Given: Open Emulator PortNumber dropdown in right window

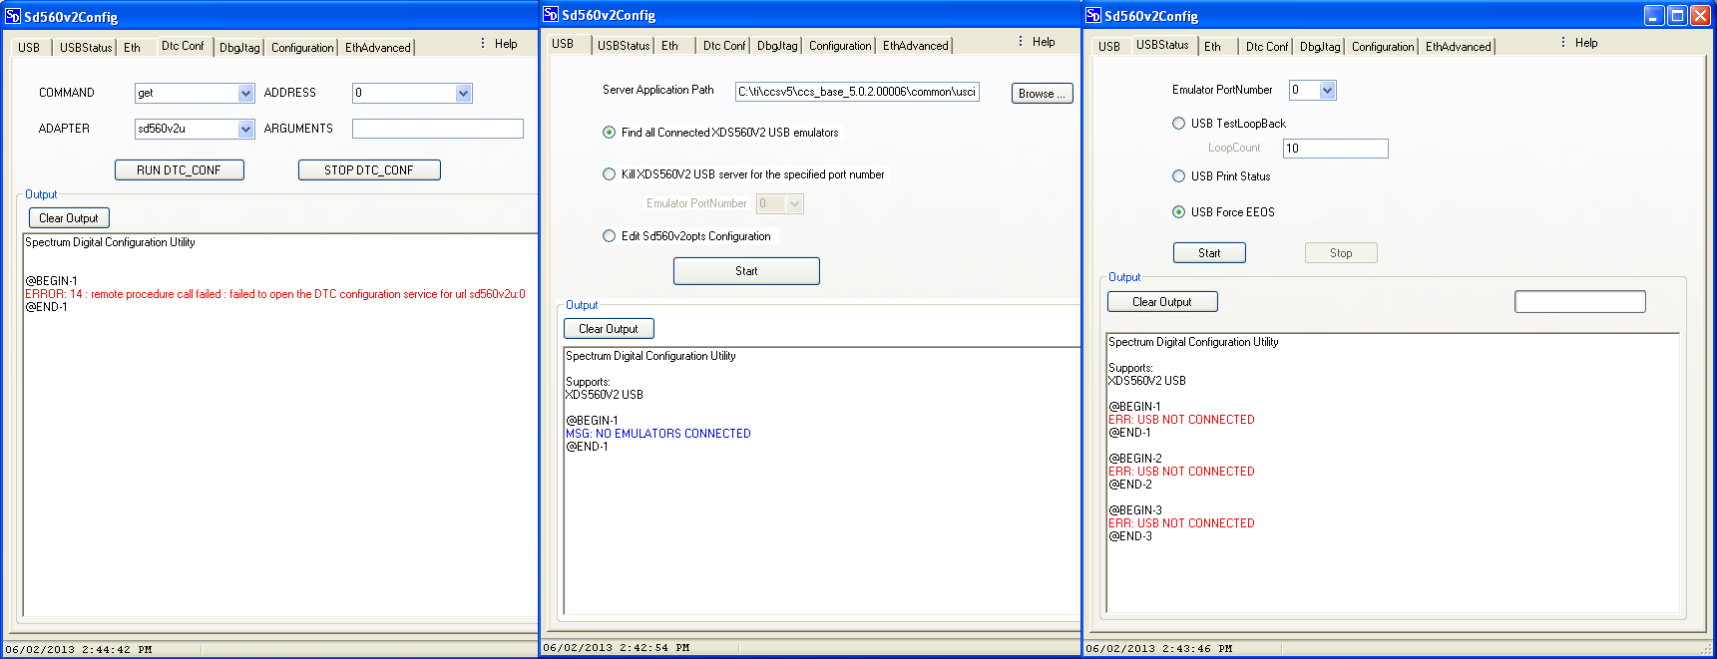Looking at the screenshot, I should (x=1328, y=91).
